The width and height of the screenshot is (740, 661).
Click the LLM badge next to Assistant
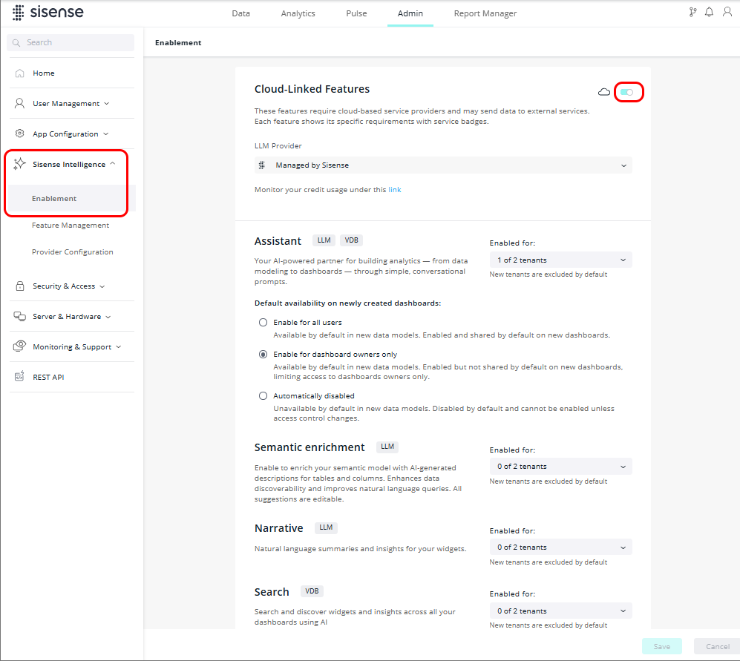click(324, 240)
